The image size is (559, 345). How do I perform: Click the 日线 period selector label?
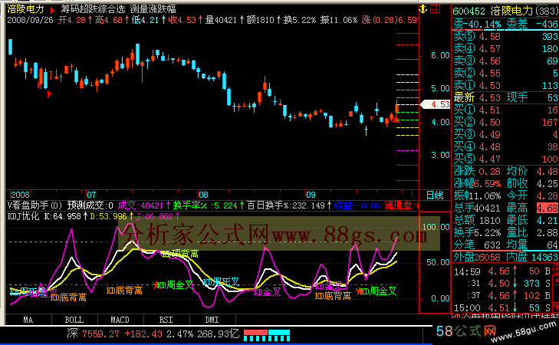(435, 195)
